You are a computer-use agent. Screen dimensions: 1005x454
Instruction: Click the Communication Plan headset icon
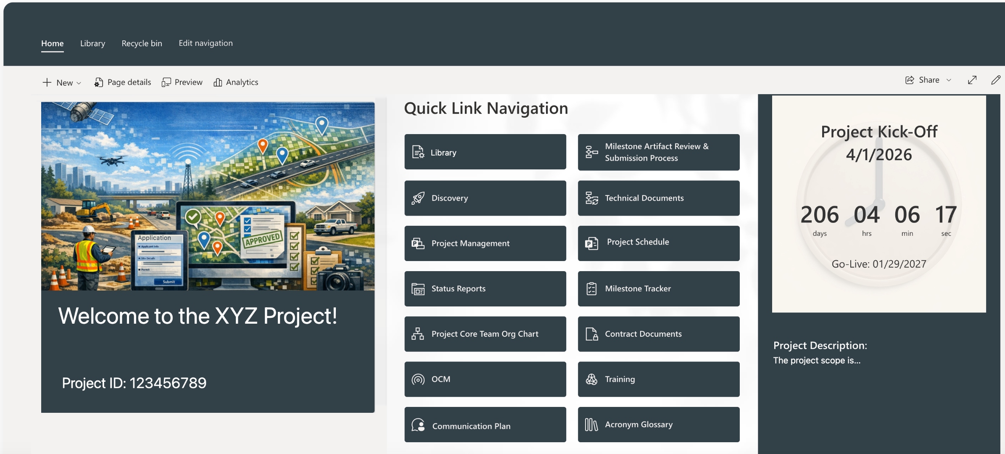click(x=418, y=425)
